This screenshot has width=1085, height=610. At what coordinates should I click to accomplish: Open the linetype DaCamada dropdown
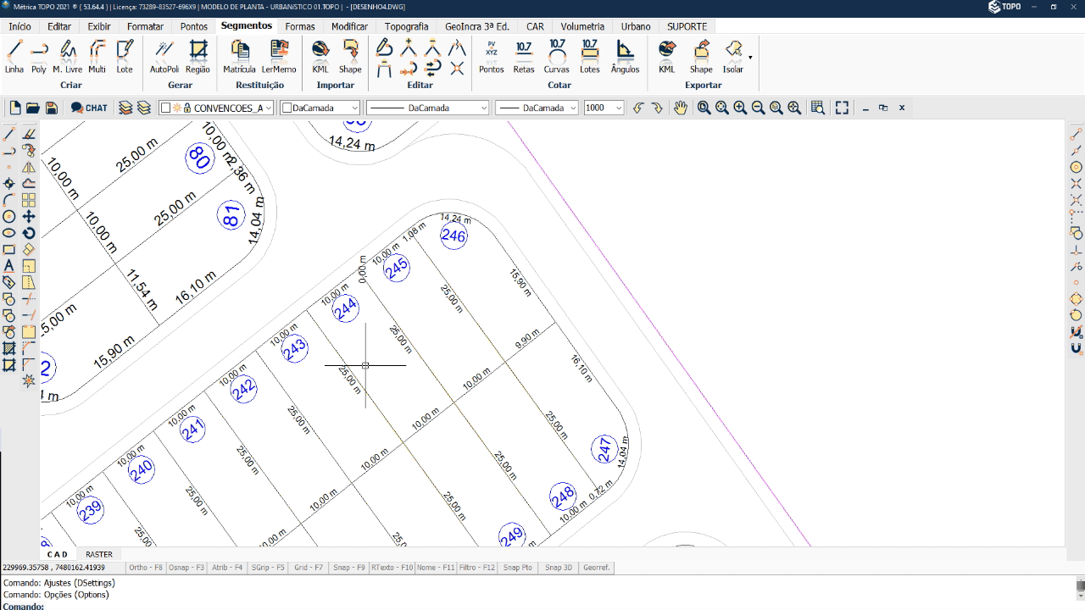[x=427, y=108]
